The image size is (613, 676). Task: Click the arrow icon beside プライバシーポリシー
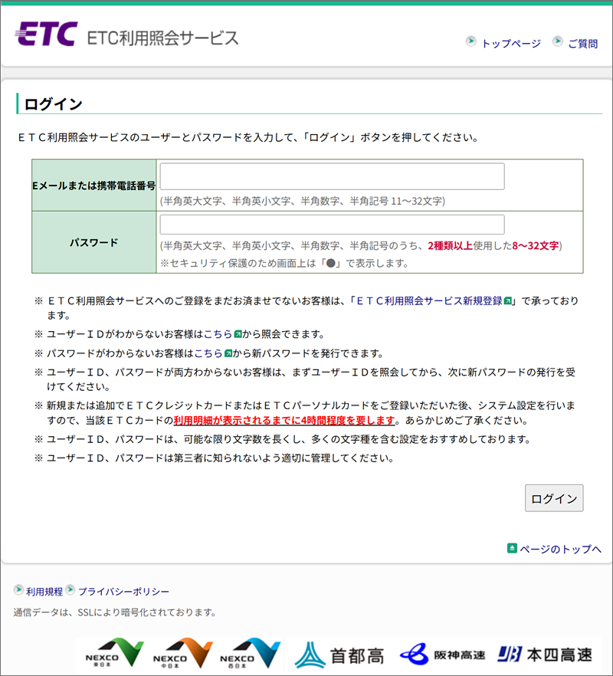[x=70, y=589]
